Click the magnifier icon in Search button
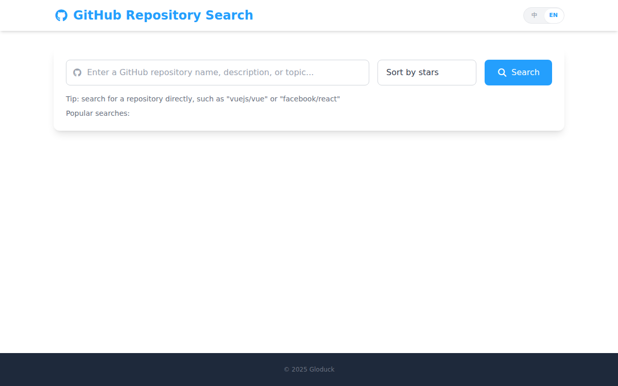Screen dimensions: 618x386 click(502, 73)
